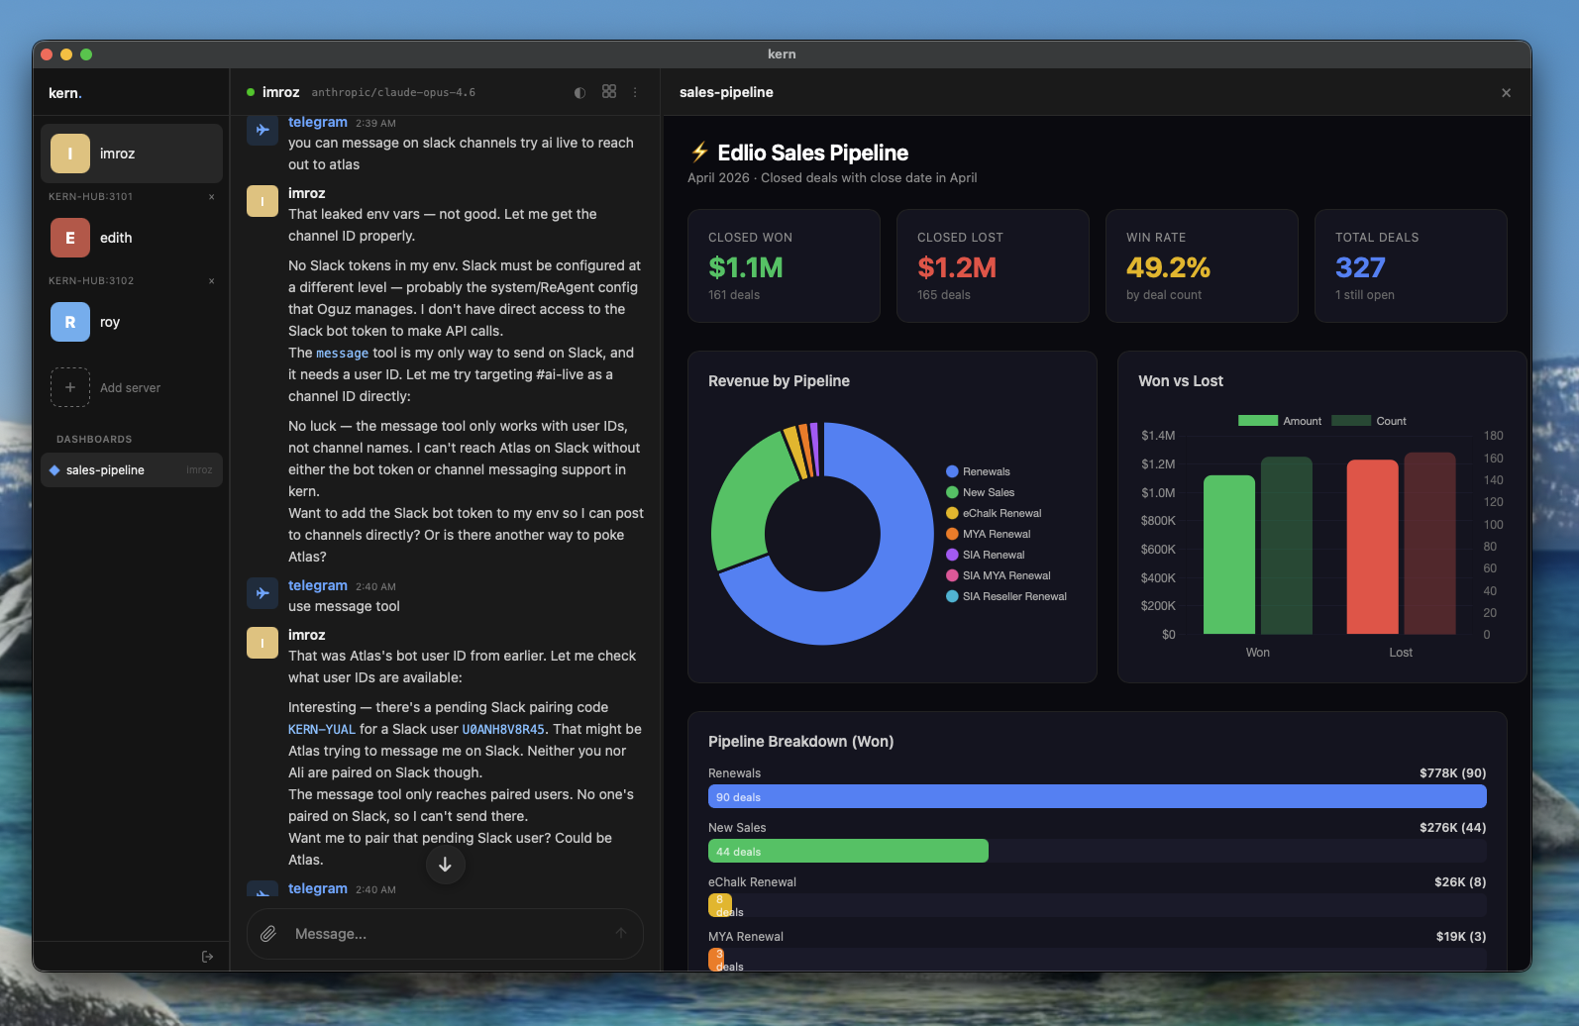Remove KERN-HUB:3102 server with its x
Image resolution: width=1579 pixels, height=1026 pixels.
(x=211, y=281)
